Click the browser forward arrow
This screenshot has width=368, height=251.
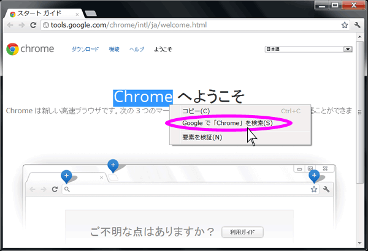(21, 25)
